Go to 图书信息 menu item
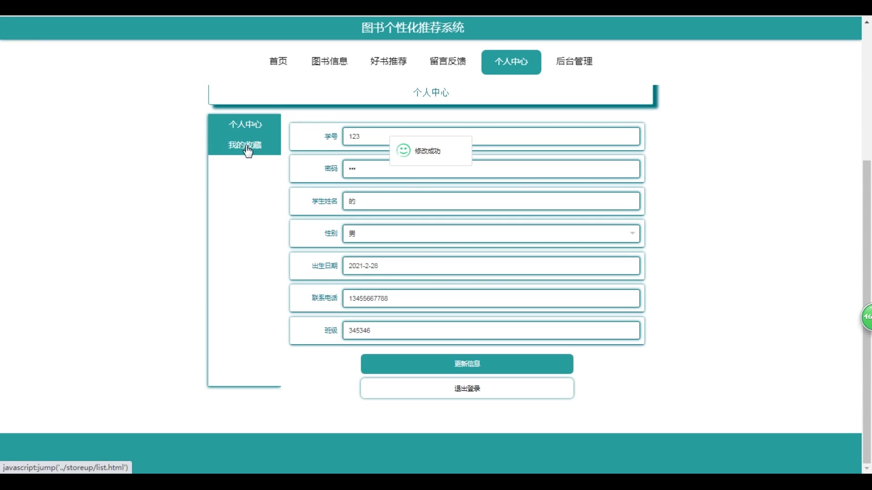 coord(329,61)
